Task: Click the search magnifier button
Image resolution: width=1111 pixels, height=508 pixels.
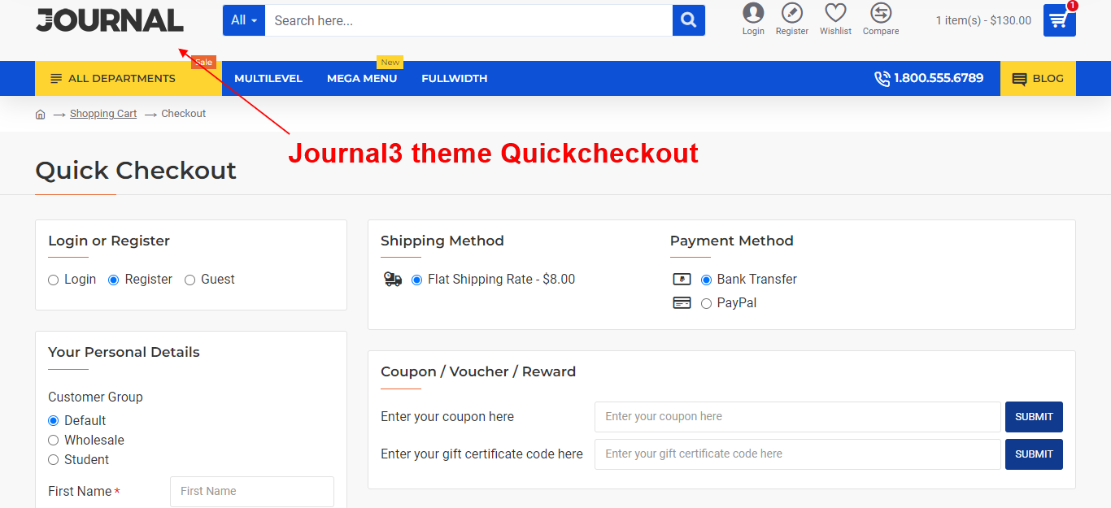Action: [x=689, y=20]
